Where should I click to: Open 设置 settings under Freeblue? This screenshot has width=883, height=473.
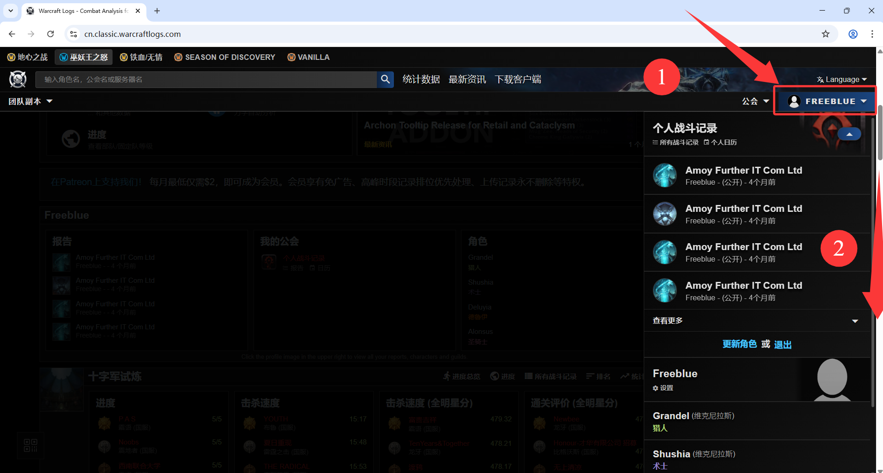[663, 388]
